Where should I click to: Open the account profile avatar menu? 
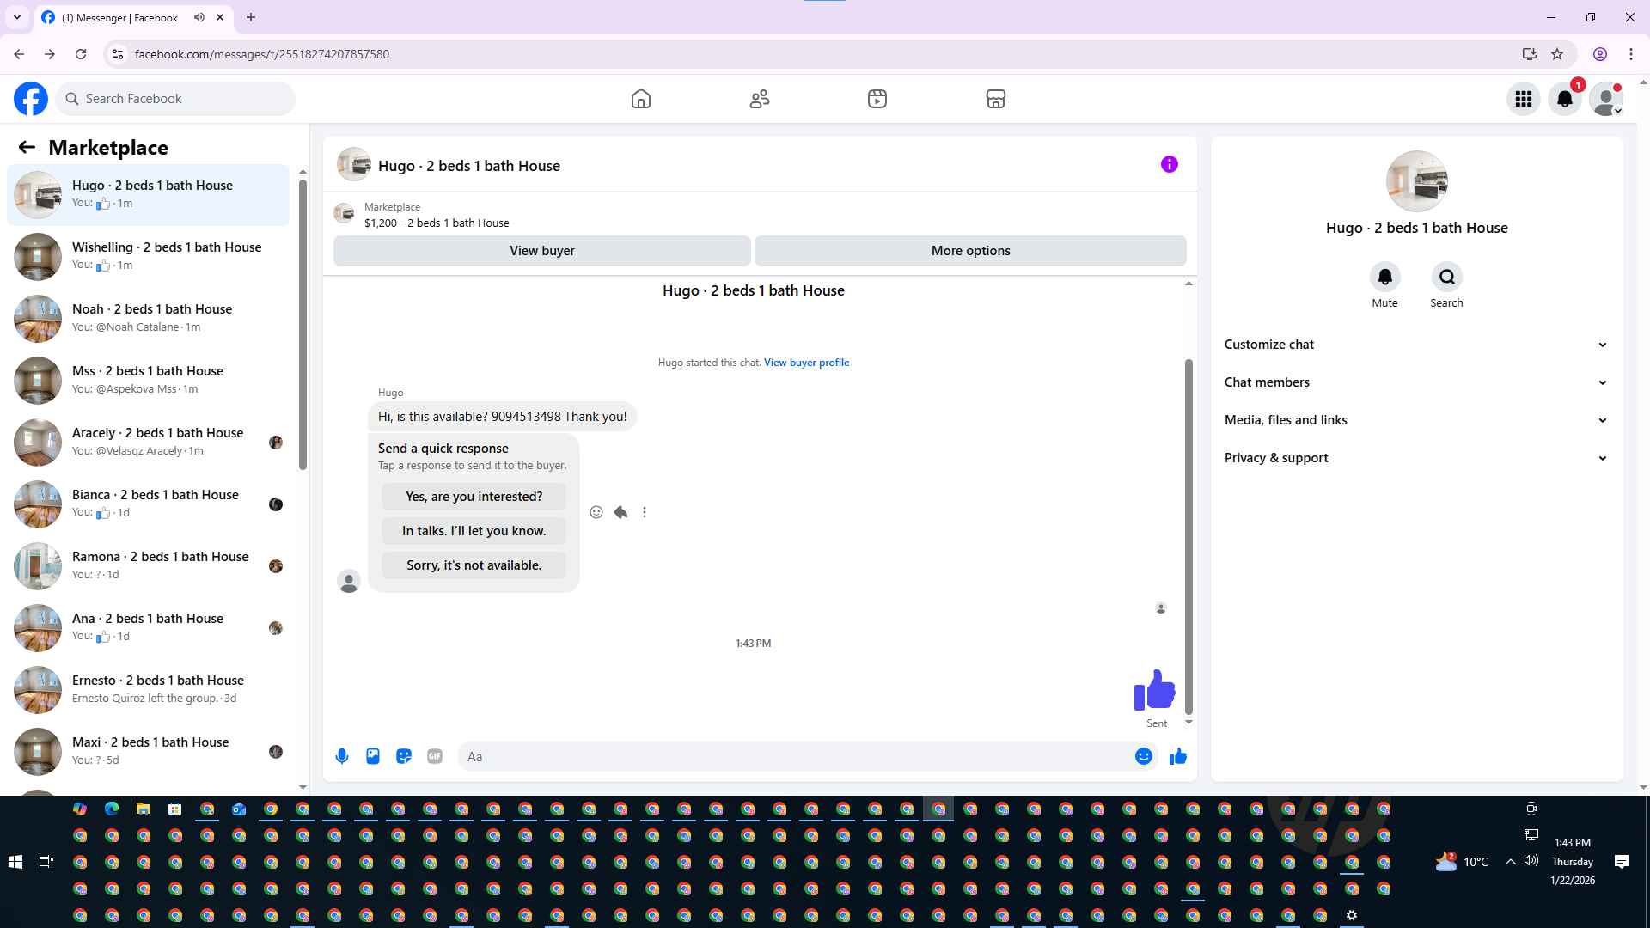(1606, 99)
